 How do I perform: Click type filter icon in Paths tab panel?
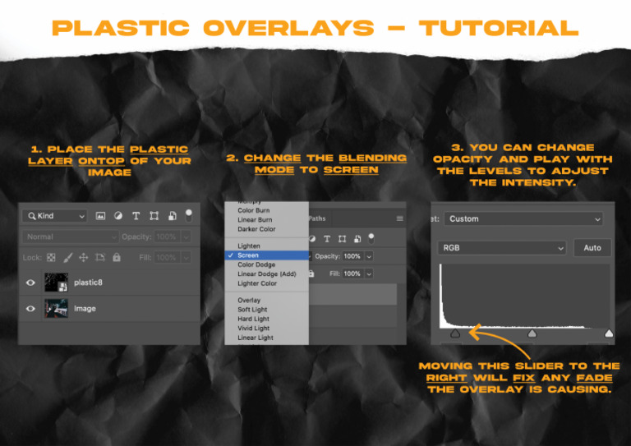tap(327, 239)
